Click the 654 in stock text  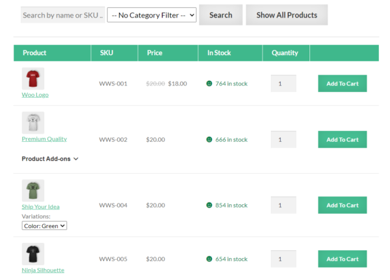[x=231, y=259]
